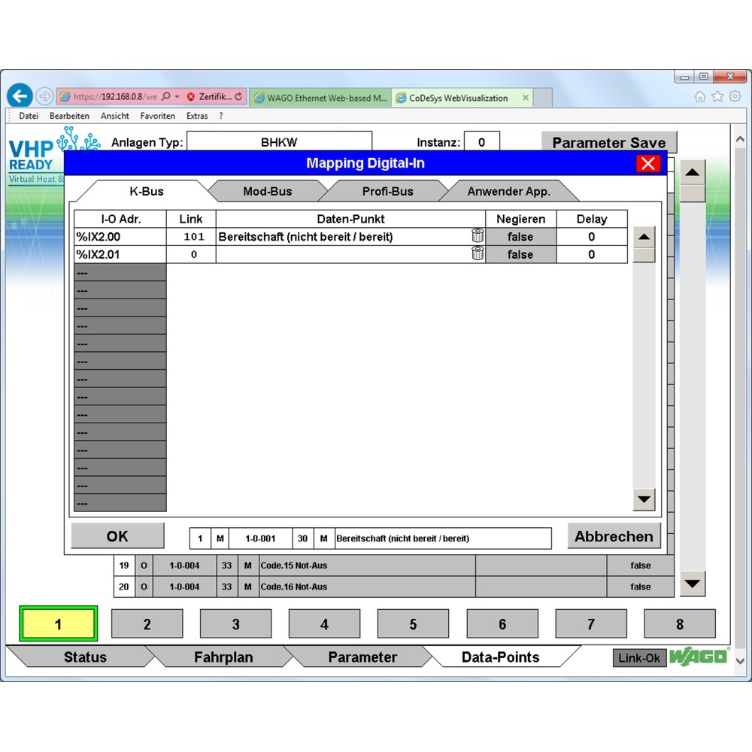Toggle Negieren for the %IX2.00 row
Viewport: 752px width, 752px height.
[x=521, y=235]
